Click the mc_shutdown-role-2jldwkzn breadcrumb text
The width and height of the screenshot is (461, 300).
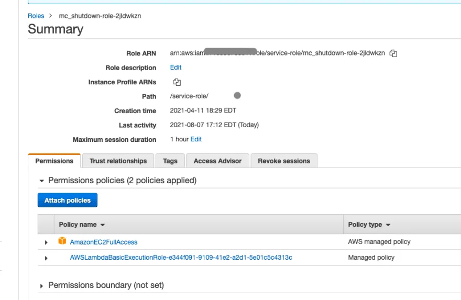tap(100, 16)
